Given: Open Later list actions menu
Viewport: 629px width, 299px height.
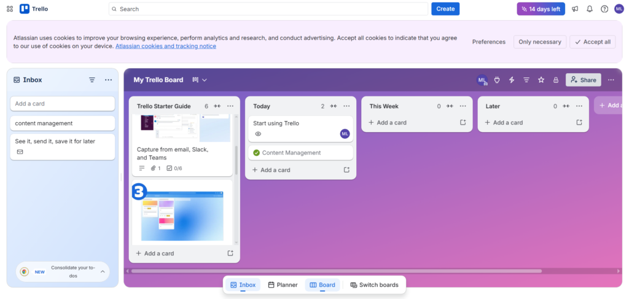Looking at the screenshot, I should (579, 106).
